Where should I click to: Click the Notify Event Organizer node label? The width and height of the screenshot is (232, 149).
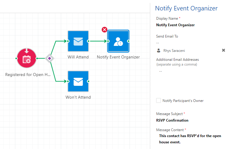coord(118,57)
